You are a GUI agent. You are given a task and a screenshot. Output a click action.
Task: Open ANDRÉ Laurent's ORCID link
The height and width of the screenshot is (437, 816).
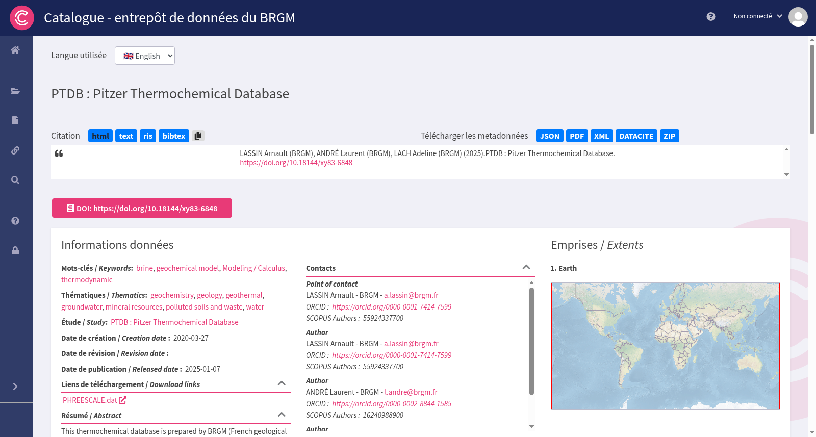click(392, 404)
